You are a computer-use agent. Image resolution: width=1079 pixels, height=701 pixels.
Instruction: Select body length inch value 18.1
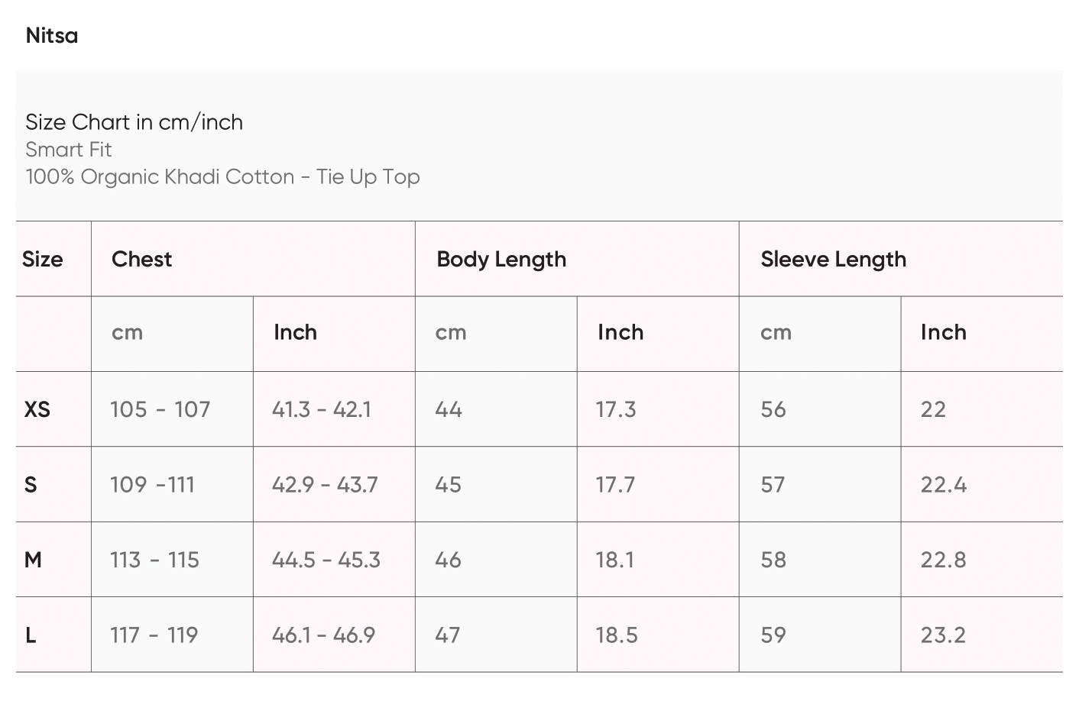[x=615, y=560]
